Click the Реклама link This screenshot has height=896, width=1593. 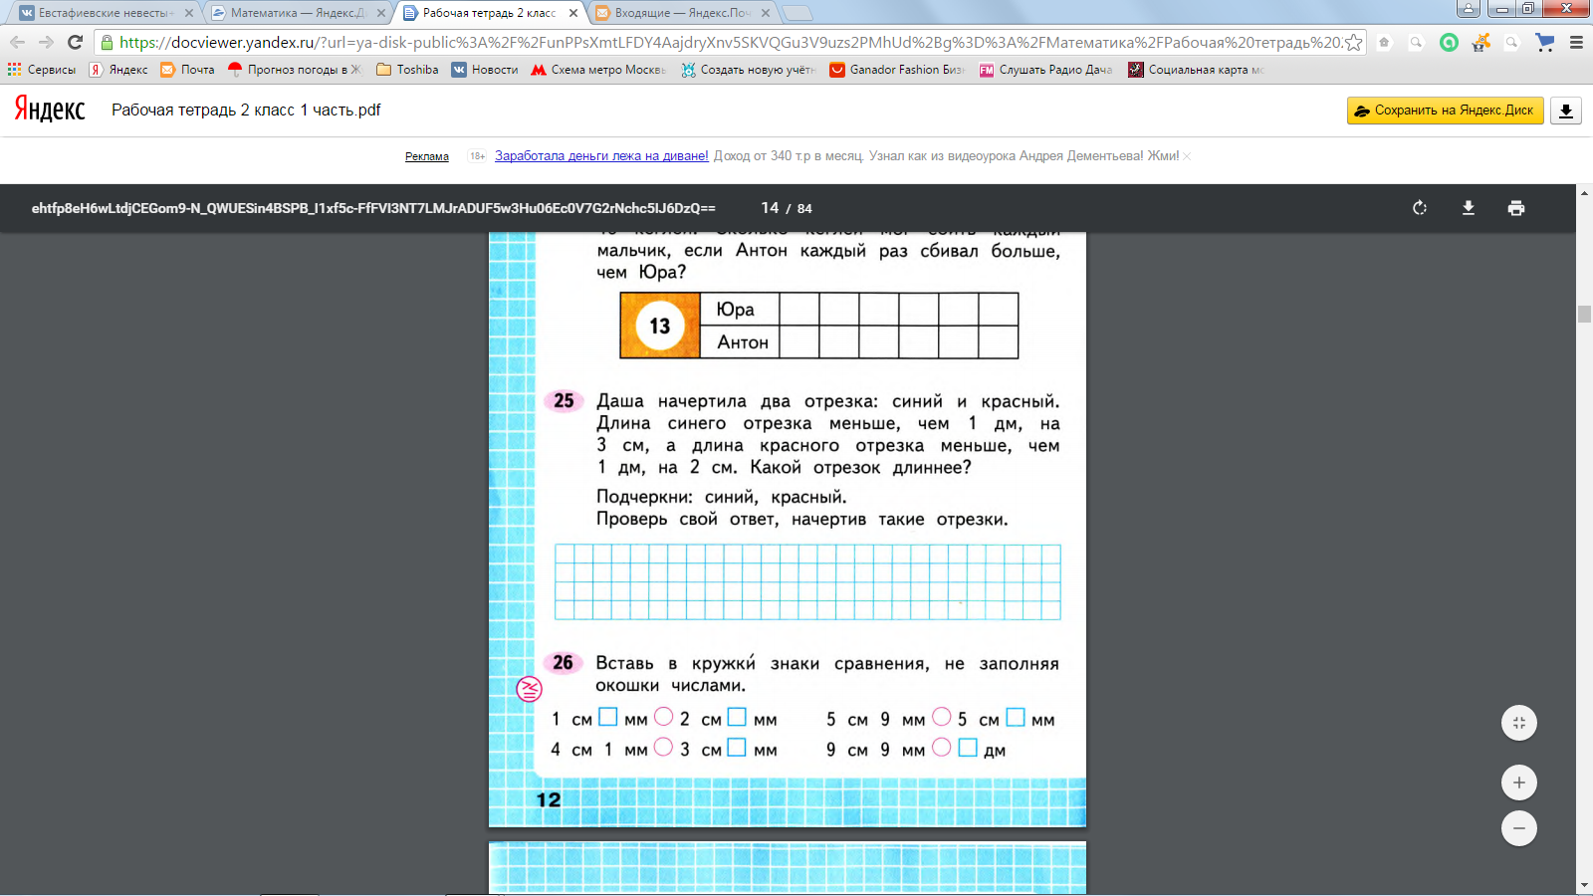pyautogui.click(x=427, y=156)
